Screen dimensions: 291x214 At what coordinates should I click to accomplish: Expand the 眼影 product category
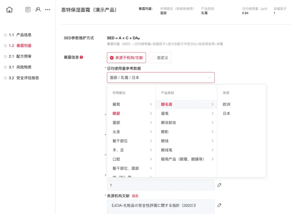click(187, 132)
